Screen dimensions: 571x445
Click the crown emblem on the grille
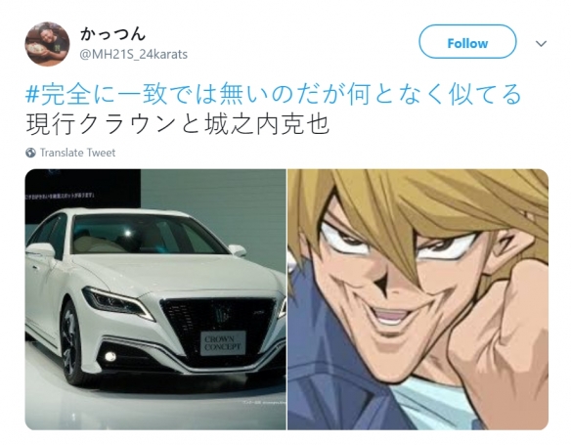pos(220,314)
